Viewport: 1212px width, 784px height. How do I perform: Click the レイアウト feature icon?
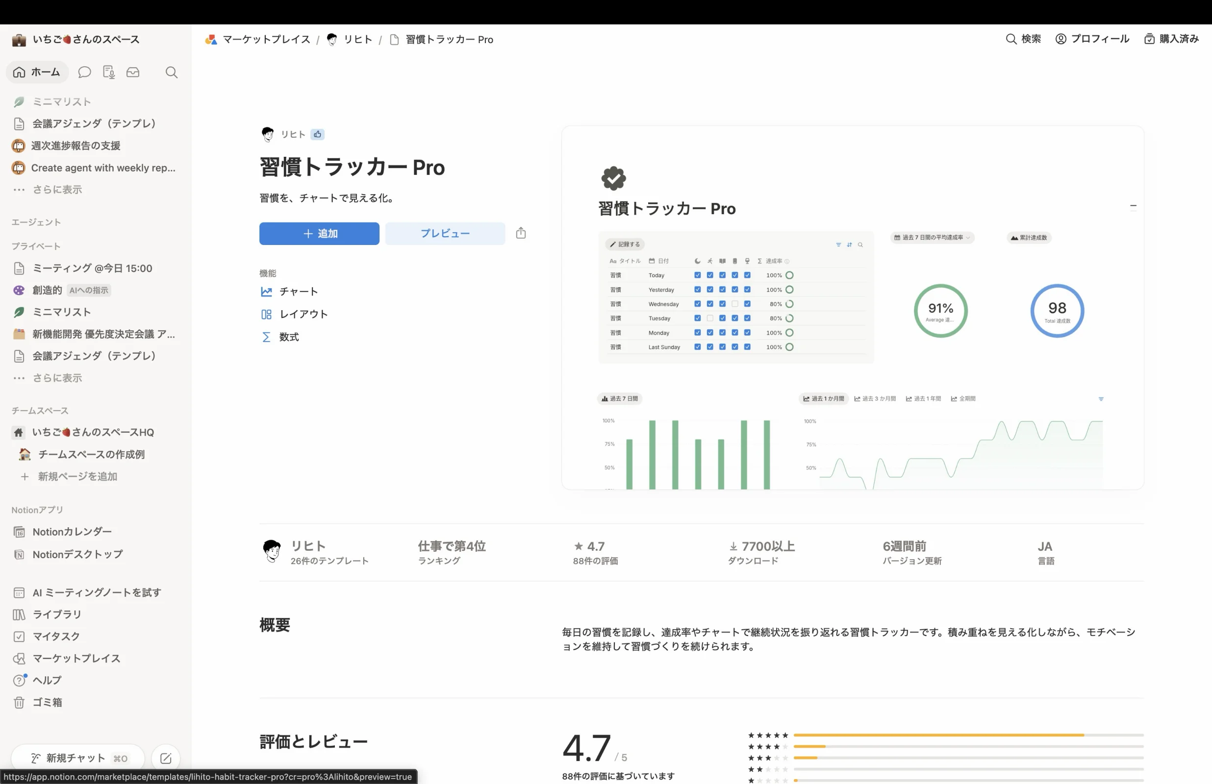(266, 314)
